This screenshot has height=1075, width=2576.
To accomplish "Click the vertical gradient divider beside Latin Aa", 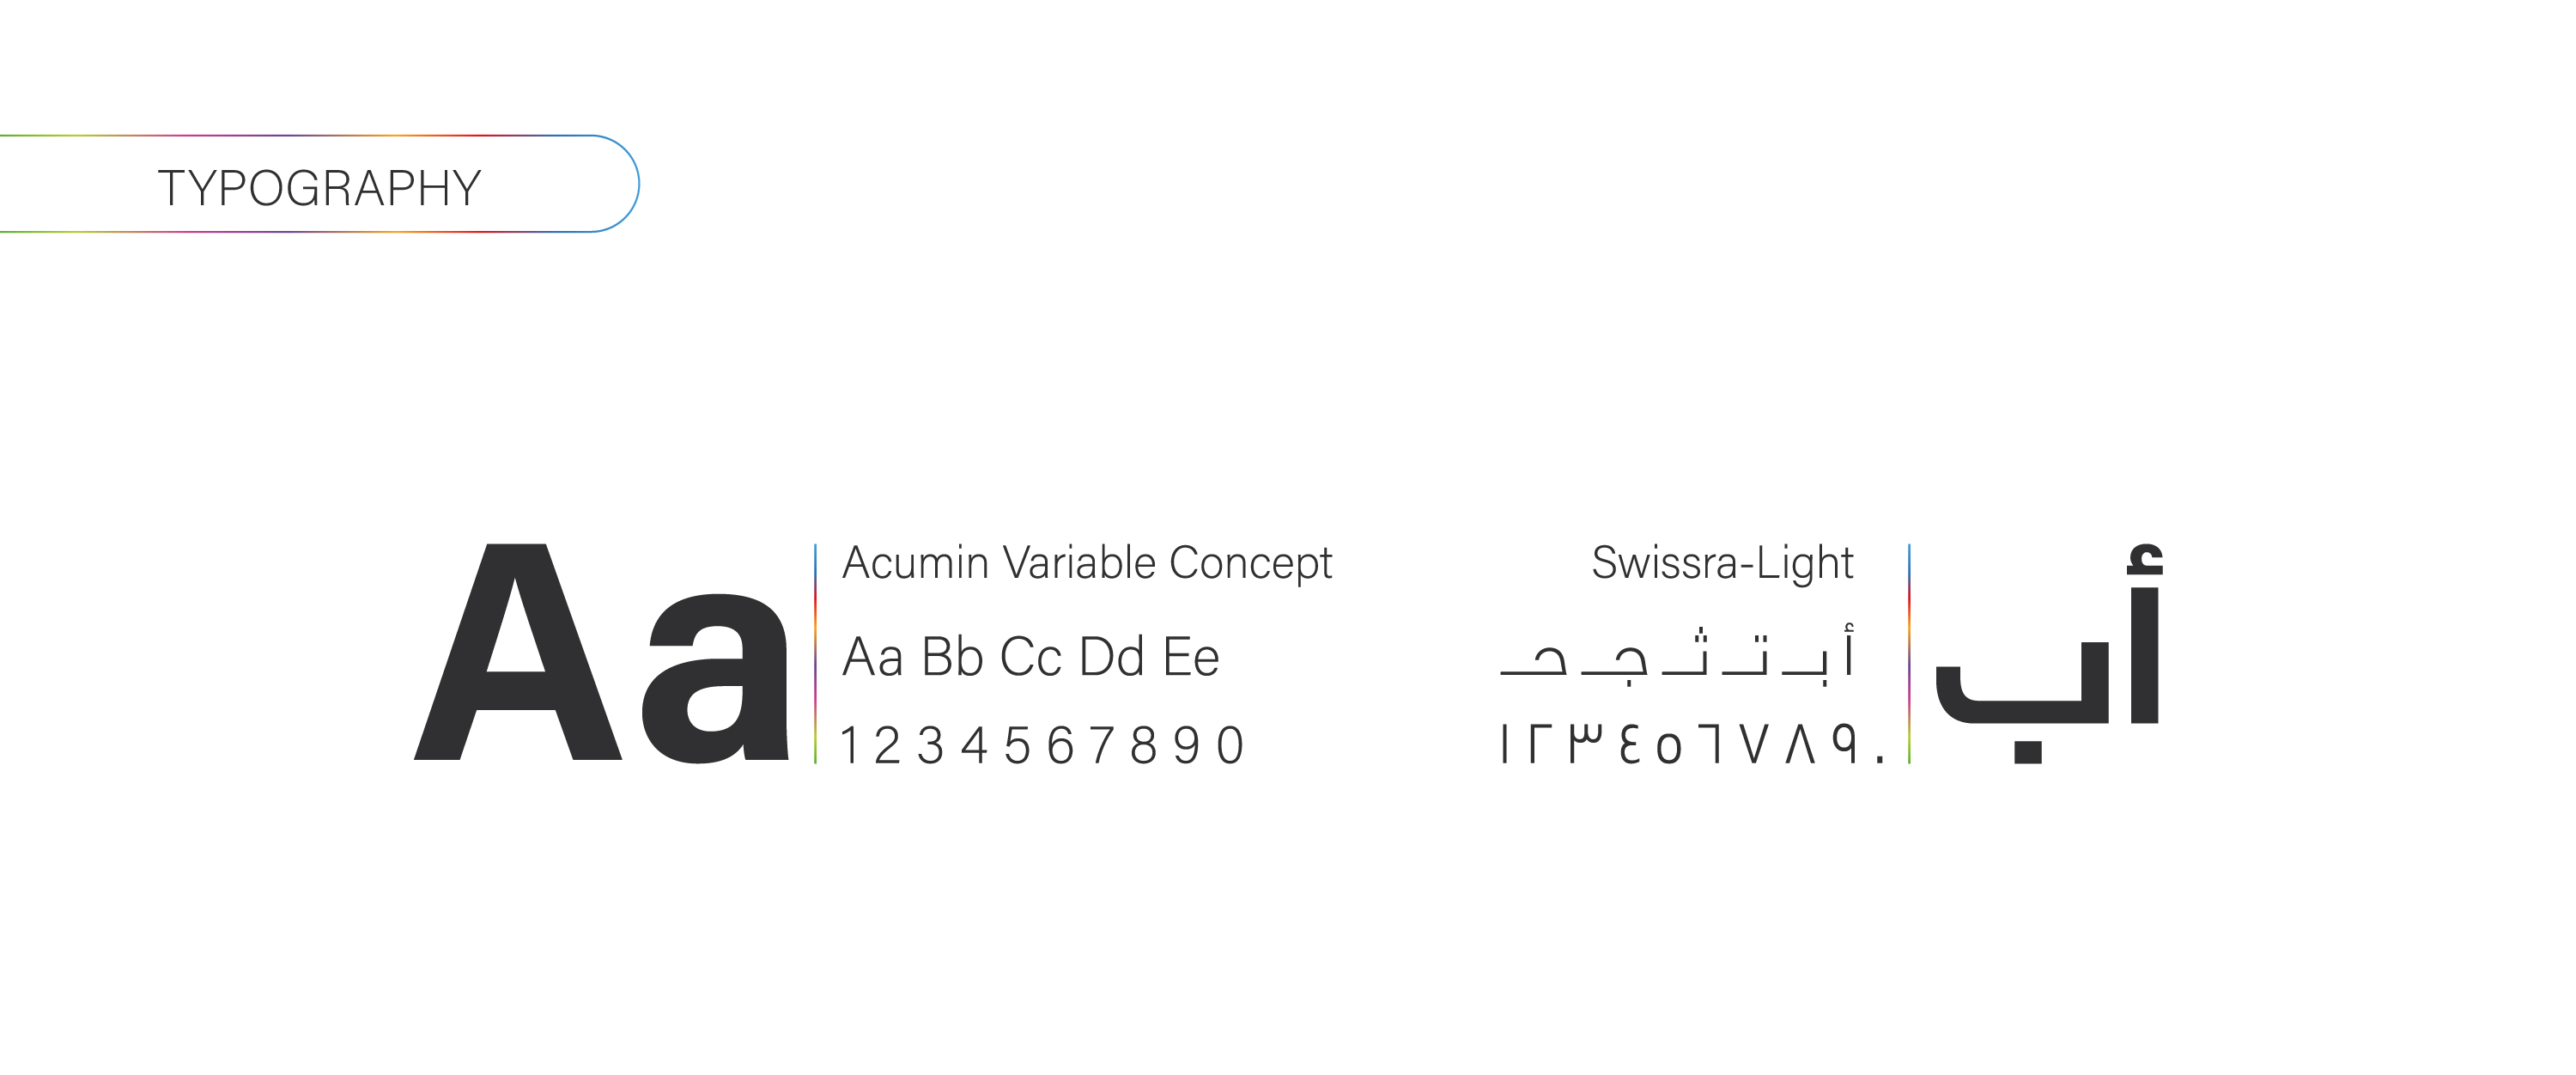I will point(816,654).
